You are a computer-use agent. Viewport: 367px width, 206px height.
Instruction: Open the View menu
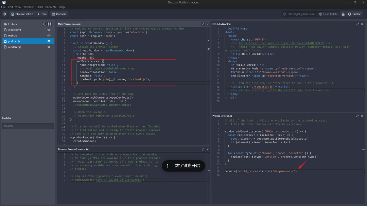18,7
